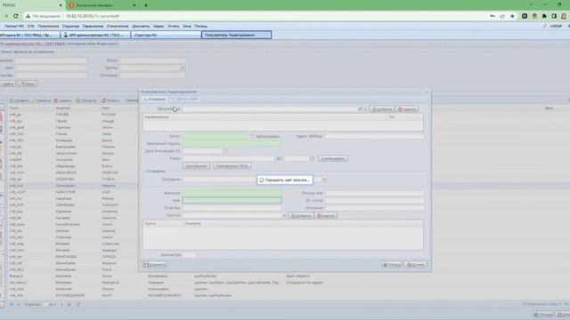Open the Сервис menu

point(159,26)
